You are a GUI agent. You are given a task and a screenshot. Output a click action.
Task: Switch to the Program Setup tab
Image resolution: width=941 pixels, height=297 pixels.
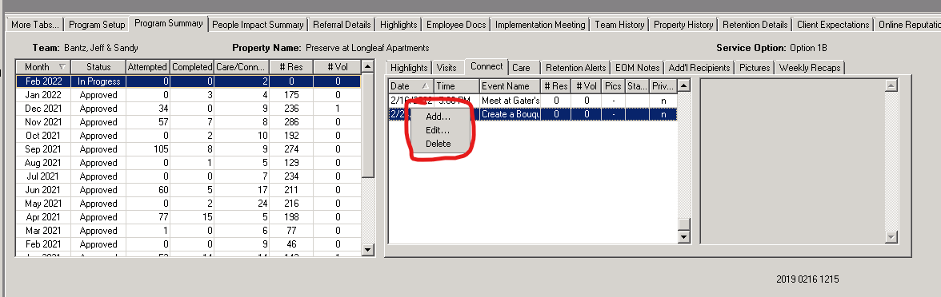(97, 25)
